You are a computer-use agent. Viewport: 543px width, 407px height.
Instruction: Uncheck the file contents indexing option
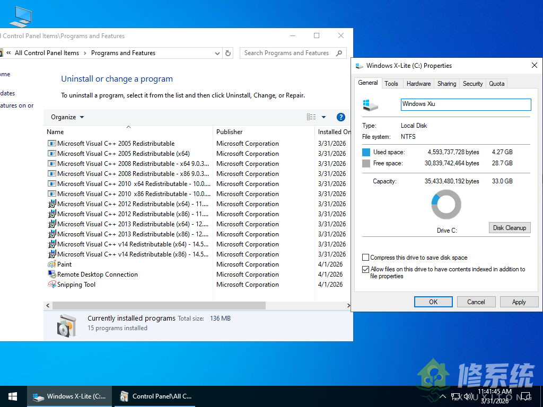tap(365, 269)
